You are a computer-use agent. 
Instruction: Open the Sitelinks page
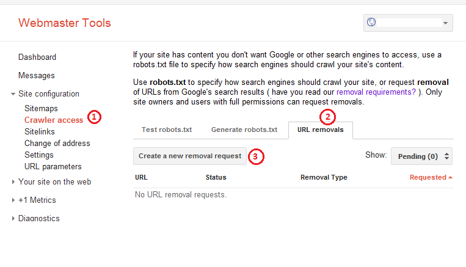[x=40, y=132]
